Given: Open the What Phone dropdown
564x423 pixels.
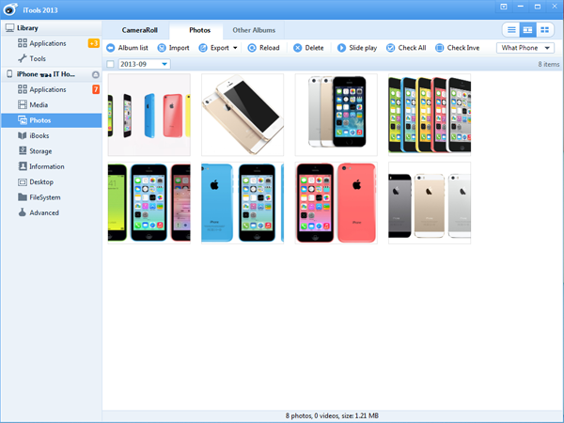Looking at the screenshot, I should tap(525, 48).
